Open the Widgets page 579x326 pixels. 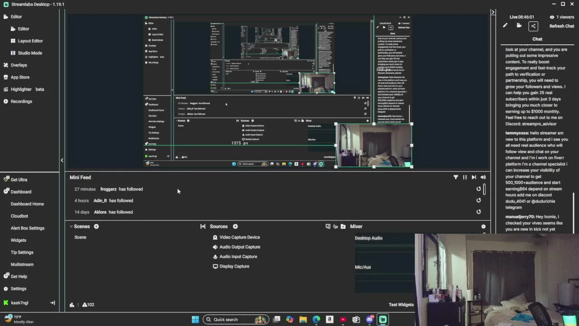click(x=19, y=240)
